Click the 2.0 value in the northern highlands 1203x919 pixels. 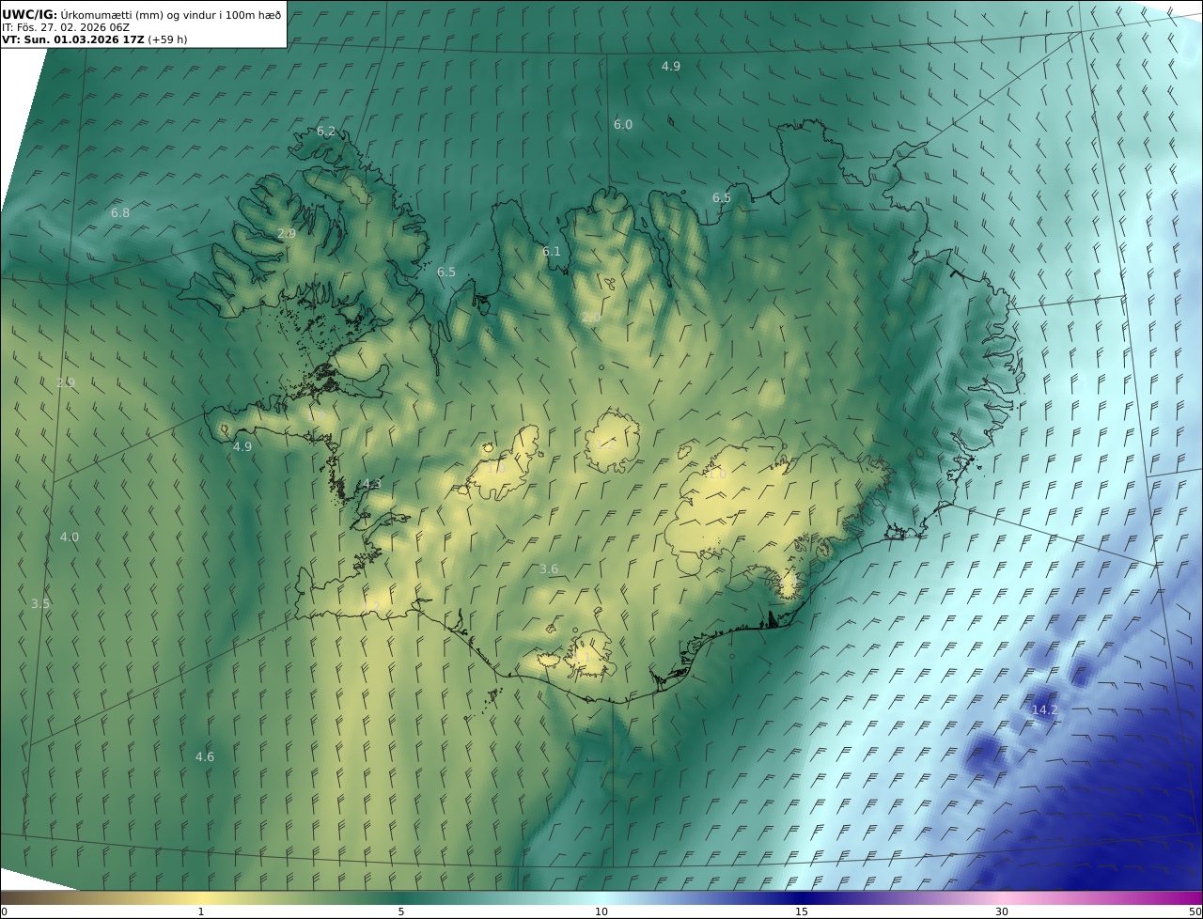point(590,318)
